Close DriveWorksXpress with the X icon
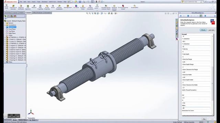The image size is (220, 123). (x=205, y=16)
